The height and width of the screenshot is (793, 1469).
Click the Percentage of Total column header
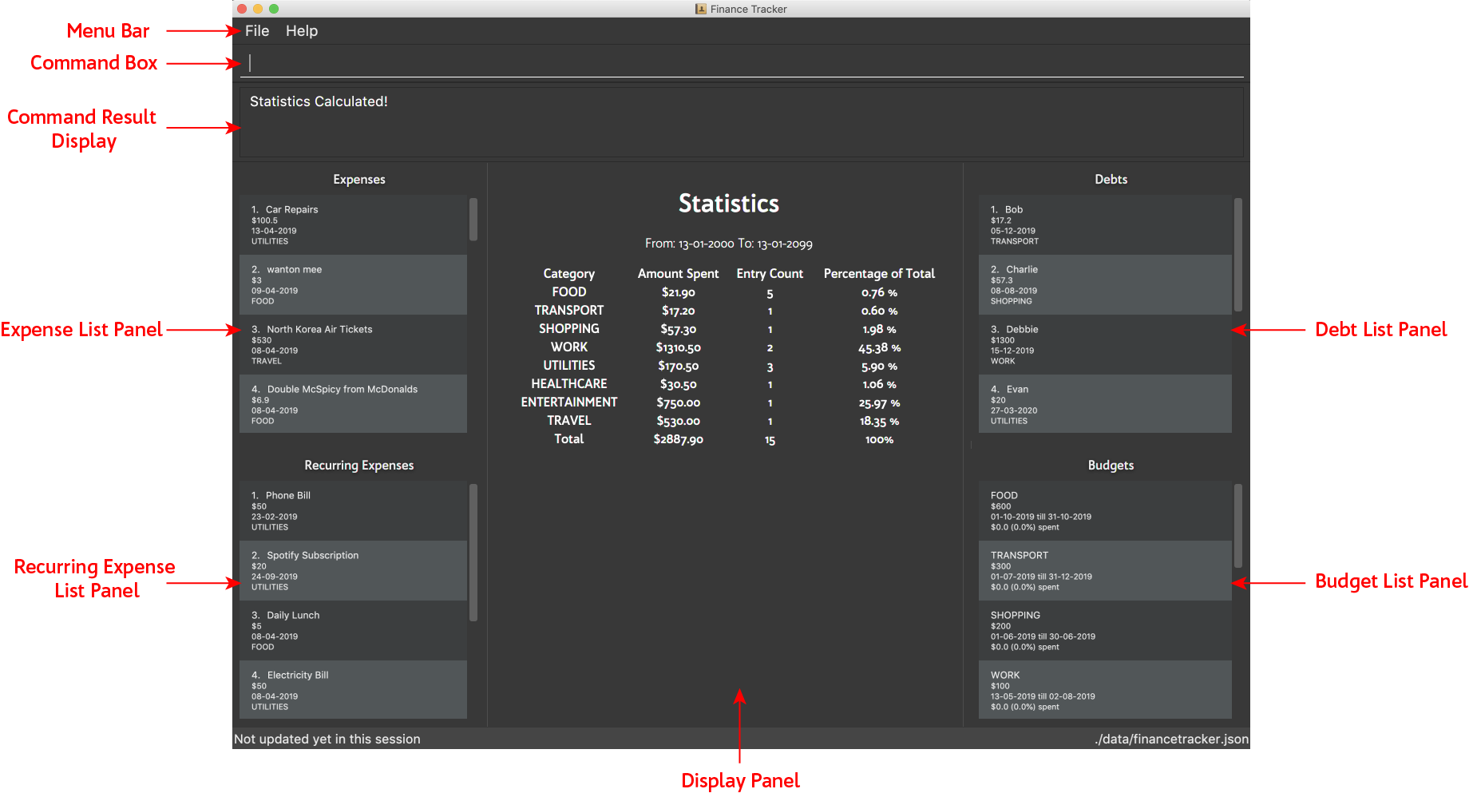(879, 273)
